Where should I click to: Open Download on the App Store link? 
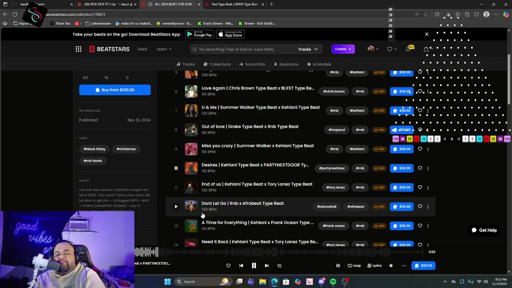click(x=230, y=34)
